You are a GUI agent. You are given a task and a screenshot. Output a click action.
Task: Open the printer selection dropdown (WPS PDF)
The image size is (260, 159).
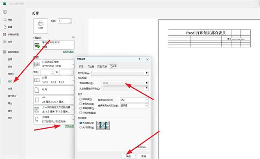(x=54, y=45)
